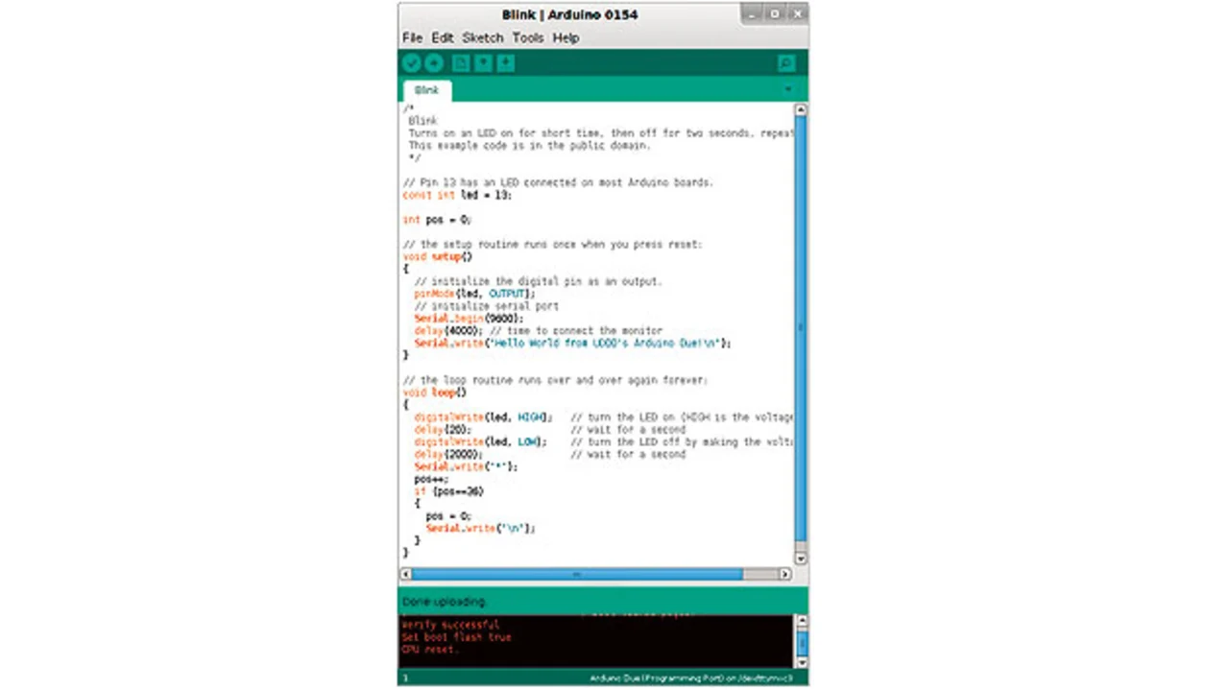Click horizontal scrollbar left arrow
1229x690 pixels.
pos(406,574)
